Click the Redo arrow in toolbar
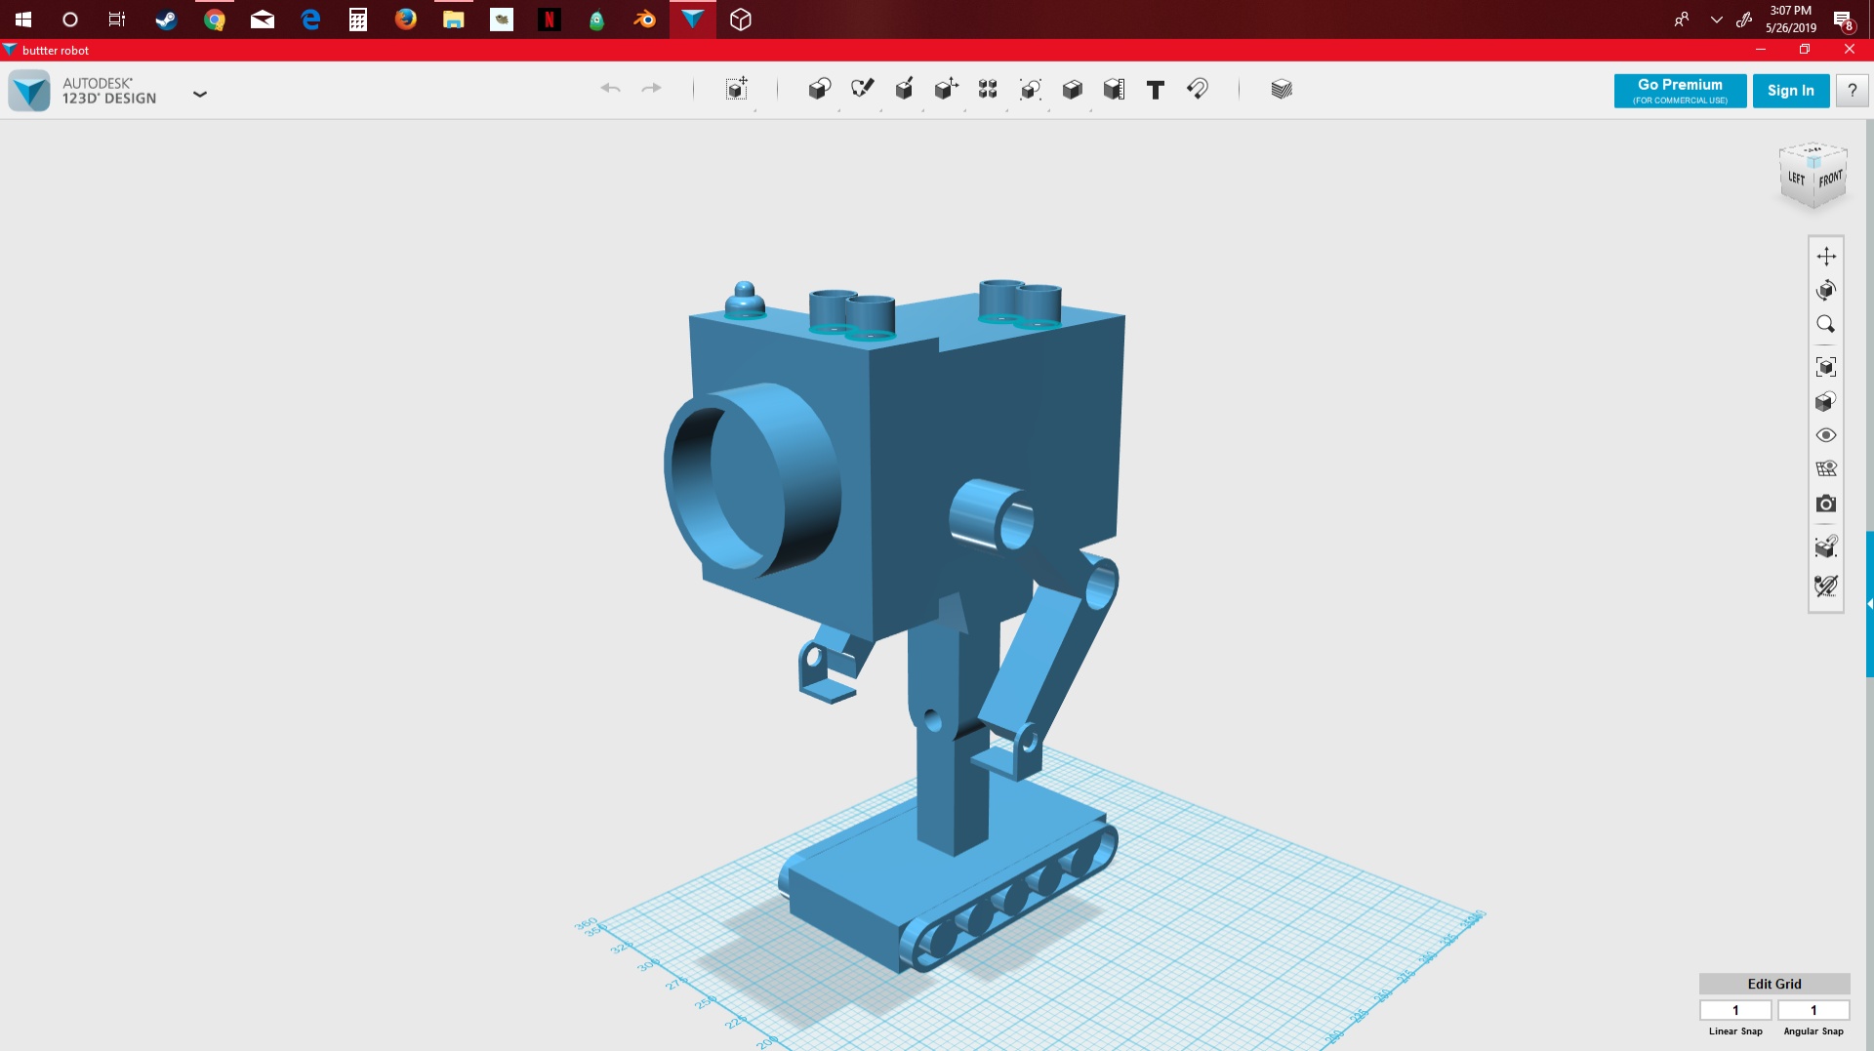Screen dimensions: 1874x1051 (x=651, y=89)
